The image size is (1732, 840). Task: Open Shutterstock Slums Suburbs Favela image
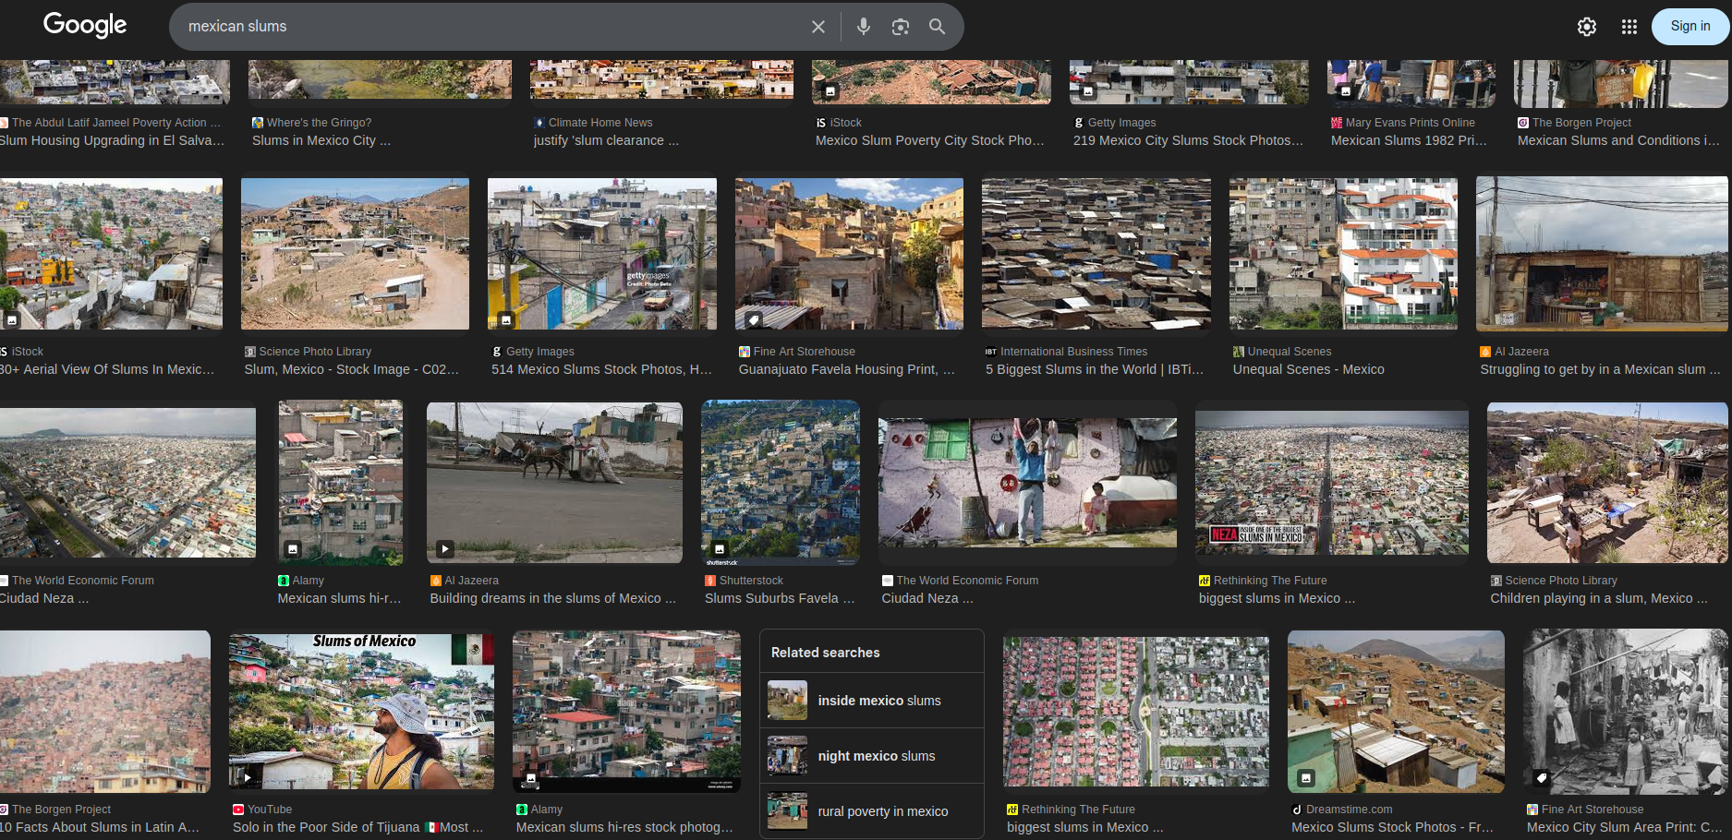click(x=781, y=482)
